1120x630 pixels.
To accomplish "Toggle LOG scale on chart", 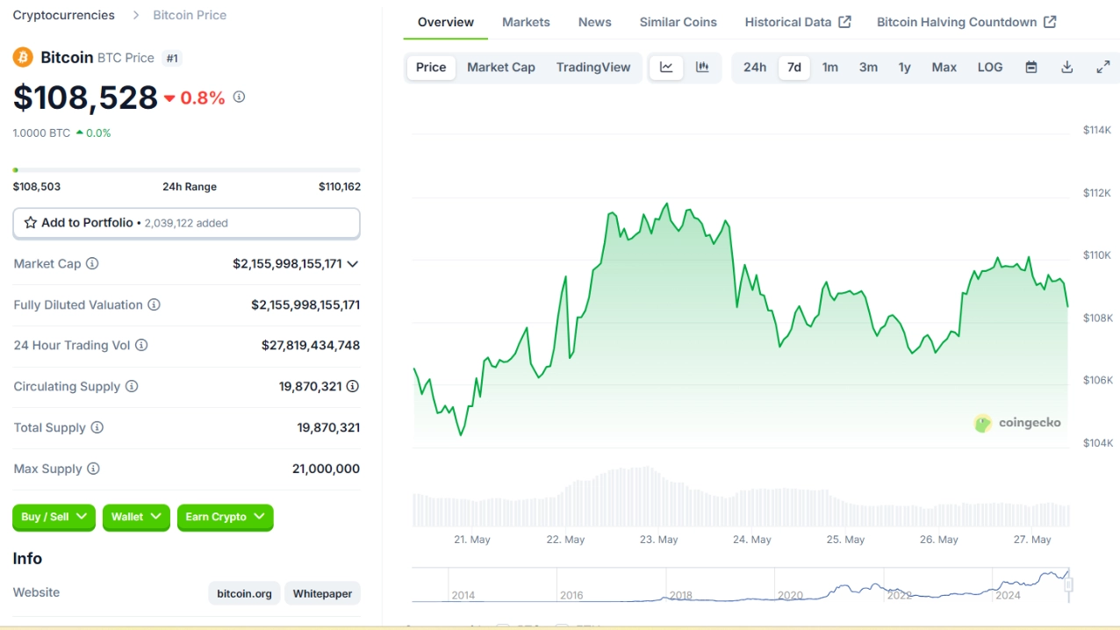I will [x=990, y=68].
